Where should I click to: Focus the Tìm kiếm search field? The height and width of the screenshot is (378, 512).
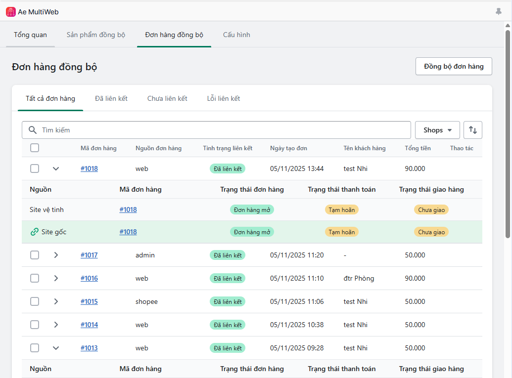pos(223,130)
